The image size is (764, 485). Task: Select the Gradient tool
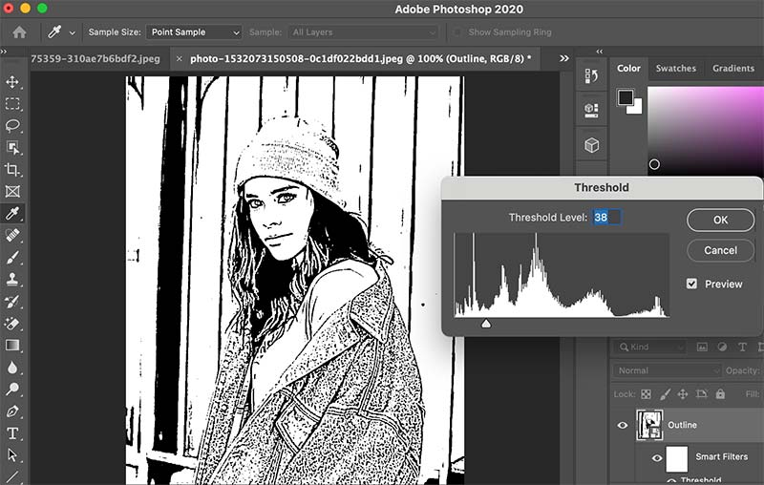point(12,346)
